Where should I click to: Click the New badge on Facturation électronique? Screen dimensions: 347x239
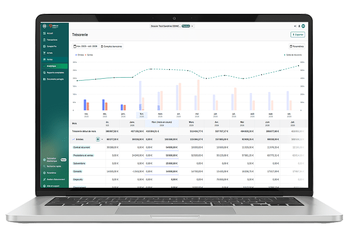point(63,159)
